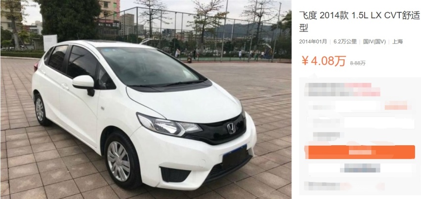Click the car's side mirror

pyautogui.click(x=84, y=84)
